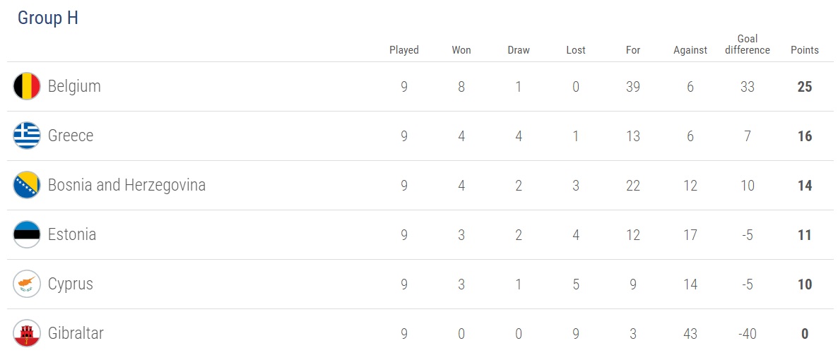The width and height of the screenshot is (838, 360).
Task: Click Belgium's 25 points value
Action: (x=804, y=87)
